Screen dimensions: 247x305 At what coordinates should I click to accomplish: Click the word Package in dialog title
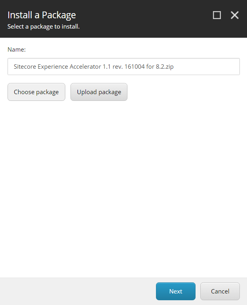pos(59,15)
